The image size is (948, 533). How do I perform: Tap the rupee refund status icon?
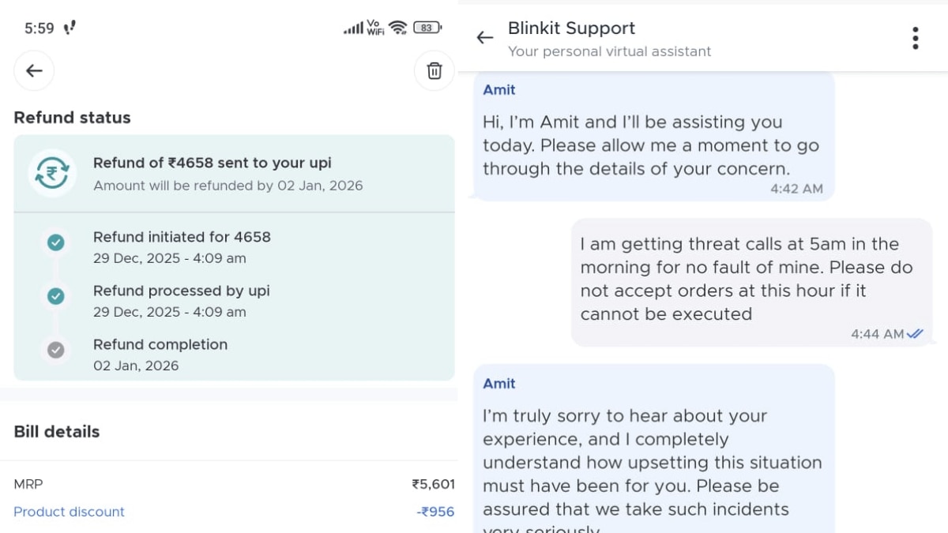[52, 173]
